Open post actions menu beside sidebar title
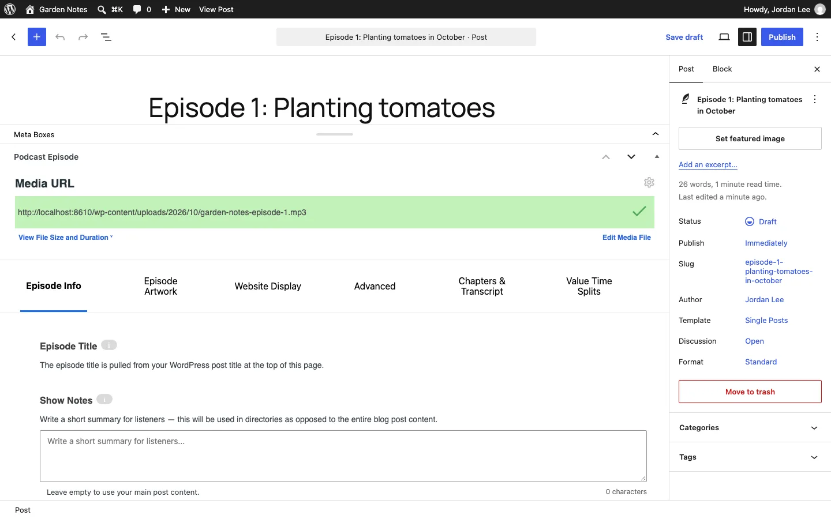Viewport: 831px width, 519px height. coord(815,99)
